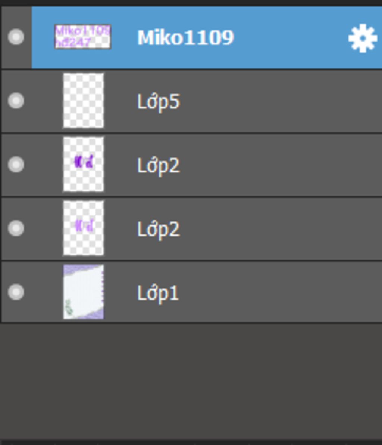Click empty area below the layer list
The width and height of the screenshot is (382, 445).
click(x=191, y=380)
